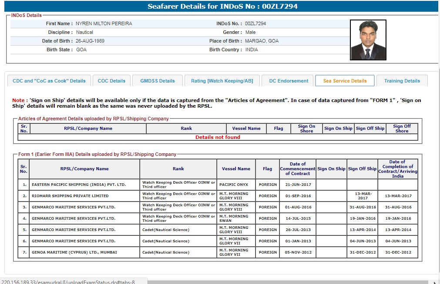The height and width of the screenshot is (284, 440).
Task: Click the Vessel Name header in Articles table
Action: pyautogui.click(x=246, y=129)
